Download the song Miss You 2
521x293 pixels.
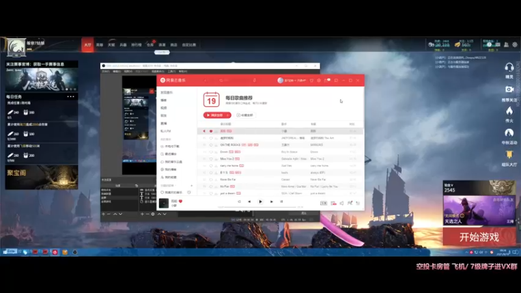coord(216,159)
